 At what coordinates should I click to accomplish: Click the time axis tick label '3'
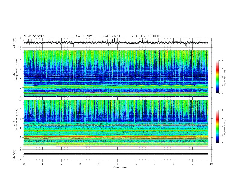[x=80, y=164]
